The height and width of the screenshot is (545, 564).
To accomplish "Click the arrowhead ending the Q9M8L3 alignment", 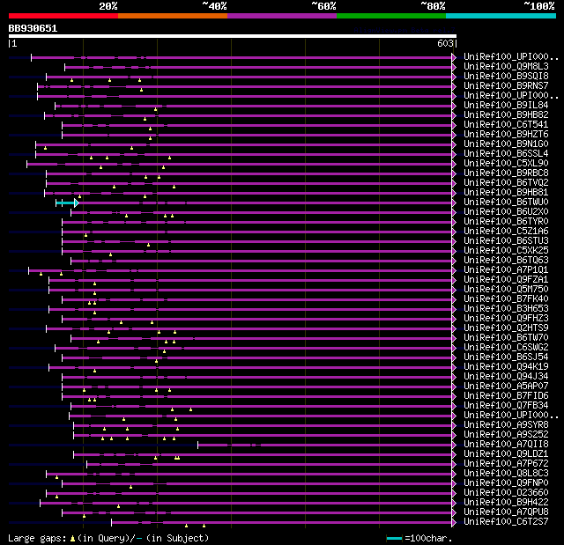I will coord(454,67).
